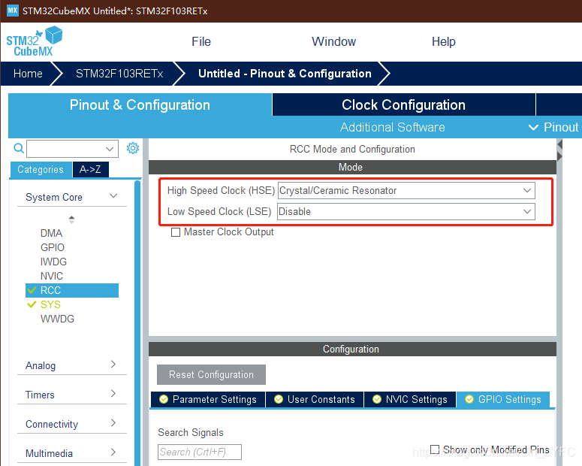582x466 pixels.
Task: Open Additional Software
Action: pos(392,128)
